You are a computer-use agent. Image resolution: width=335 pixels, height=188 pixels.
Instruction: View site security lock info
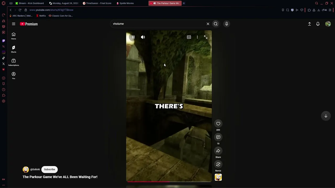click(x=26, y=10)
